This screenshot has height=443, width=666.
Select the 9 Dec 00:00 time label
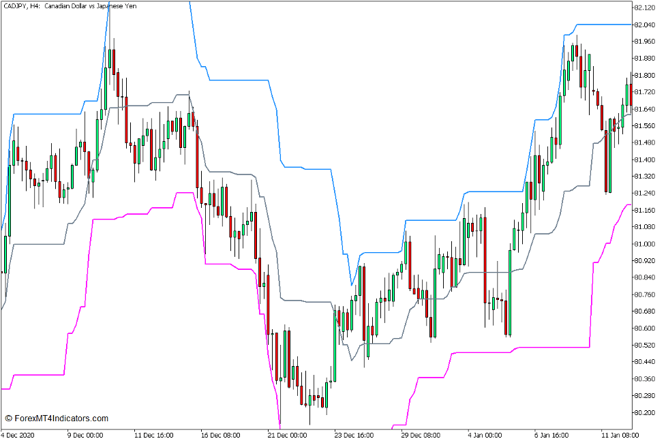(85, 435)
